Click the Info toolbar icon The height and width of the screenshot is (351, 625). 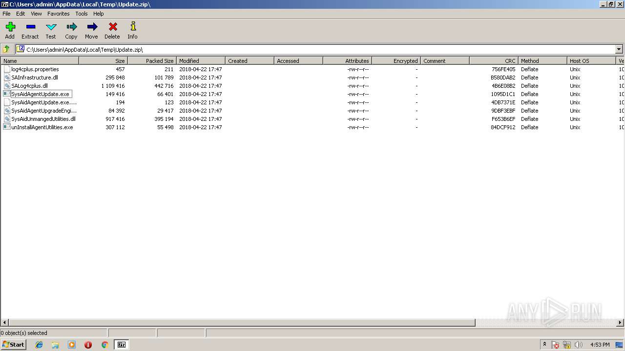132,30
